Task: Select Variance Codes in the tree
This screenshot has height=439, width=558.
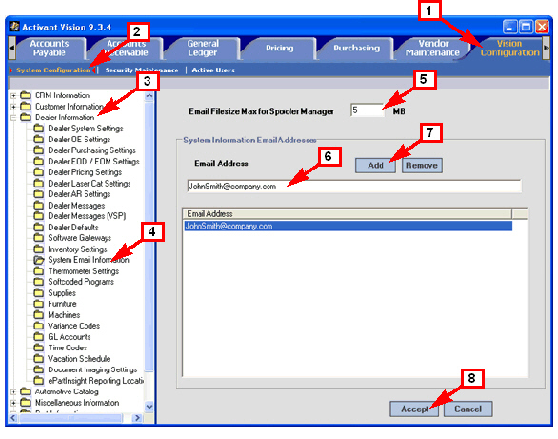Action: click(74, 326)
